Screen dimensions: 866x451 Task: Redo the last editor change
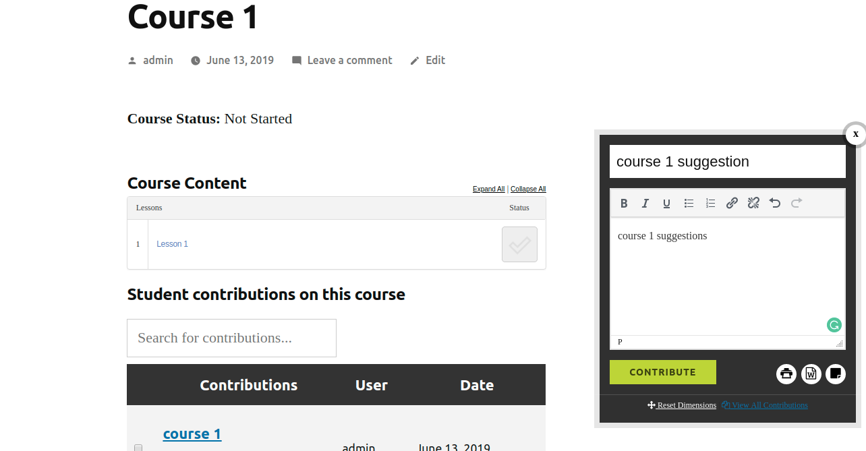(797, 203)
